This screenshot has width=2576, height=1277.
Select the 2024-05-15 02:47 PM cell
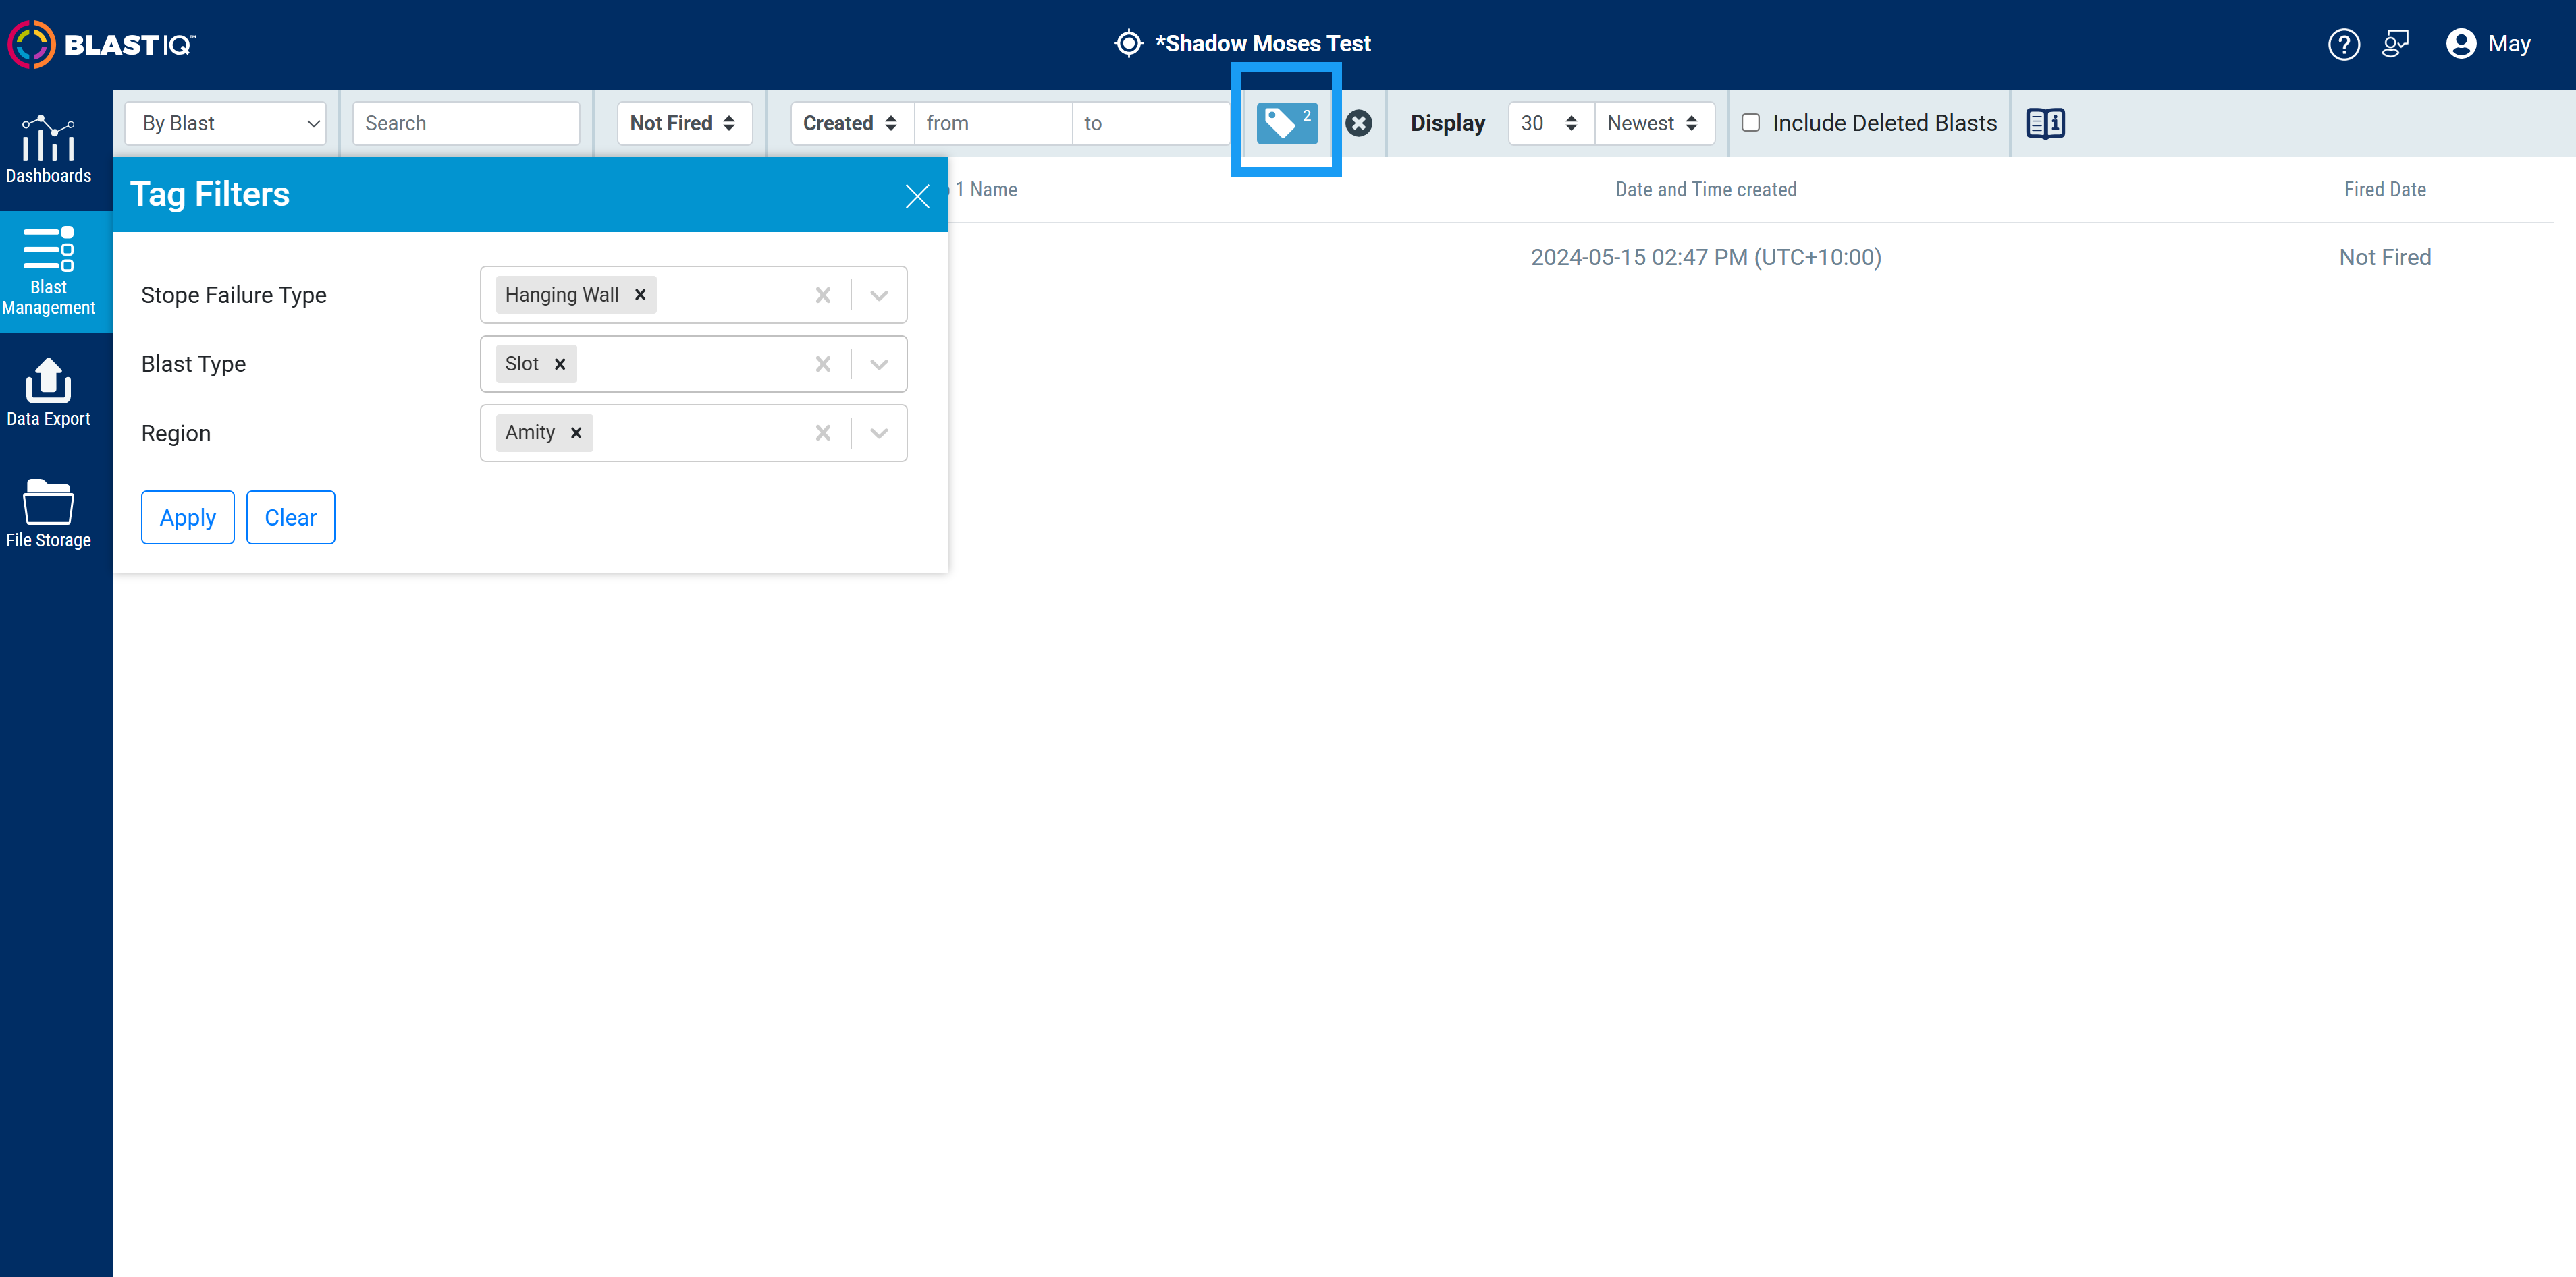coord(1706,257)
